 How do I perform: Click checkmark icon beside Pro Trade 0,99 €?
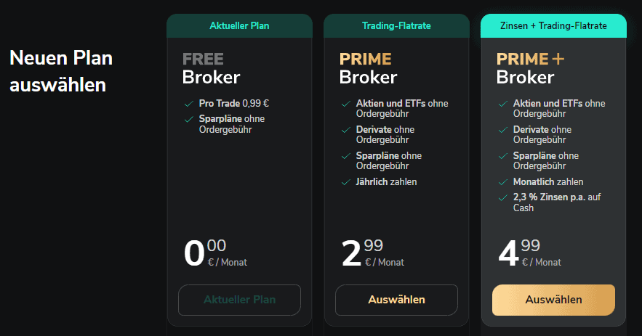(188, 104)
